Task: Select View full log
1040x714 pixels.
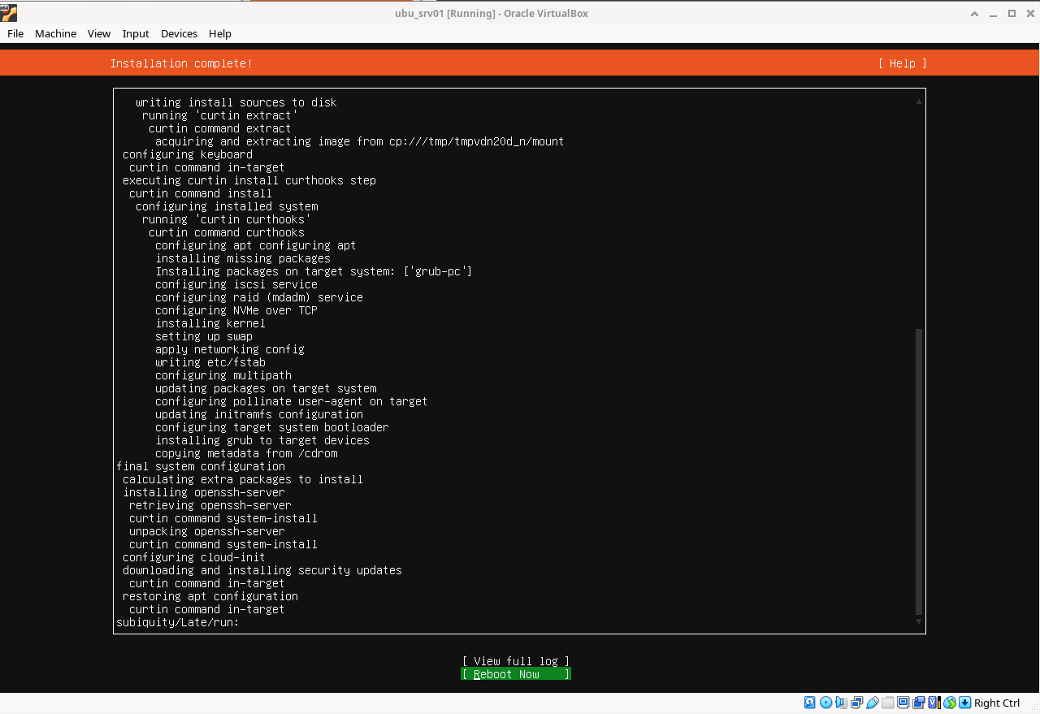Action: (x=515, y=661)
